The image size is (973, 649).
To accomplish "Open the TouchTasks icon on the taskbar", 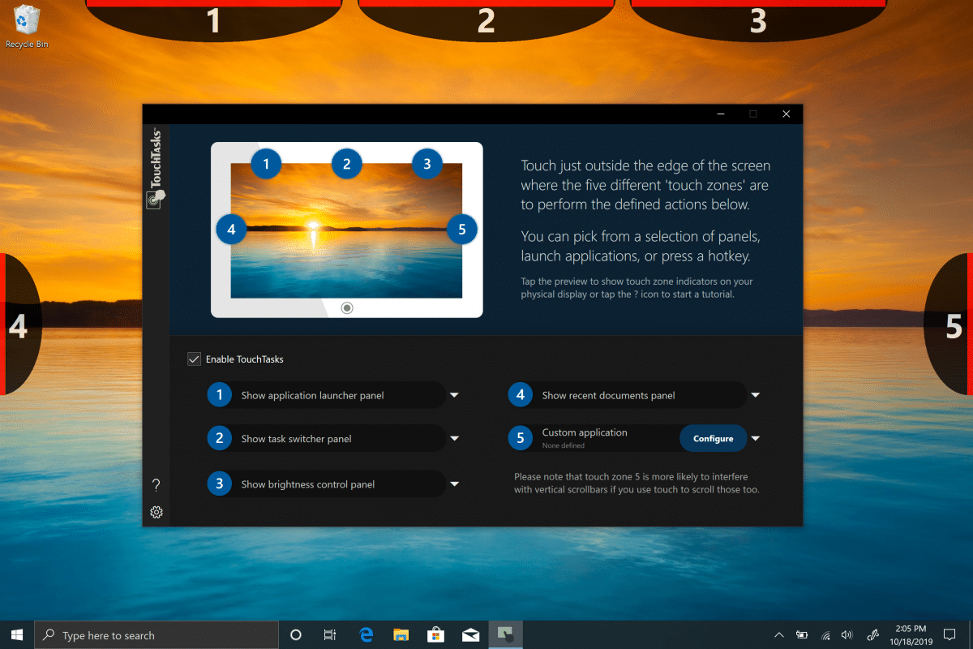I will [x=505, y=634].
